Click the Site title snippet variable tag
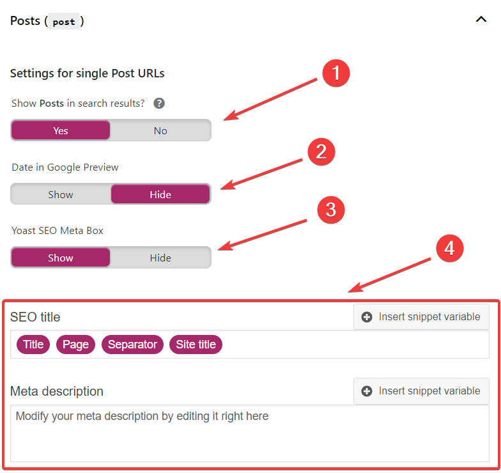 point(196,345)
